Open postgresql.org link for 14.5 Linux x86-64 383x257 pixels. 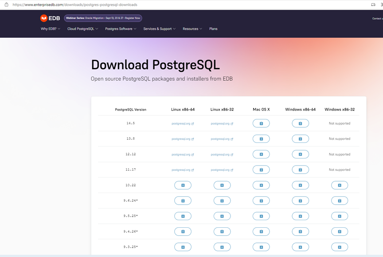tap(183, 123)
